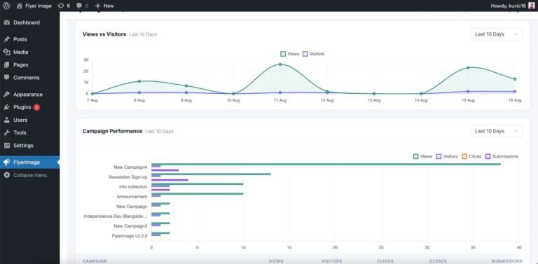Toggle Views legend in Campaign Performance chart

422,156
